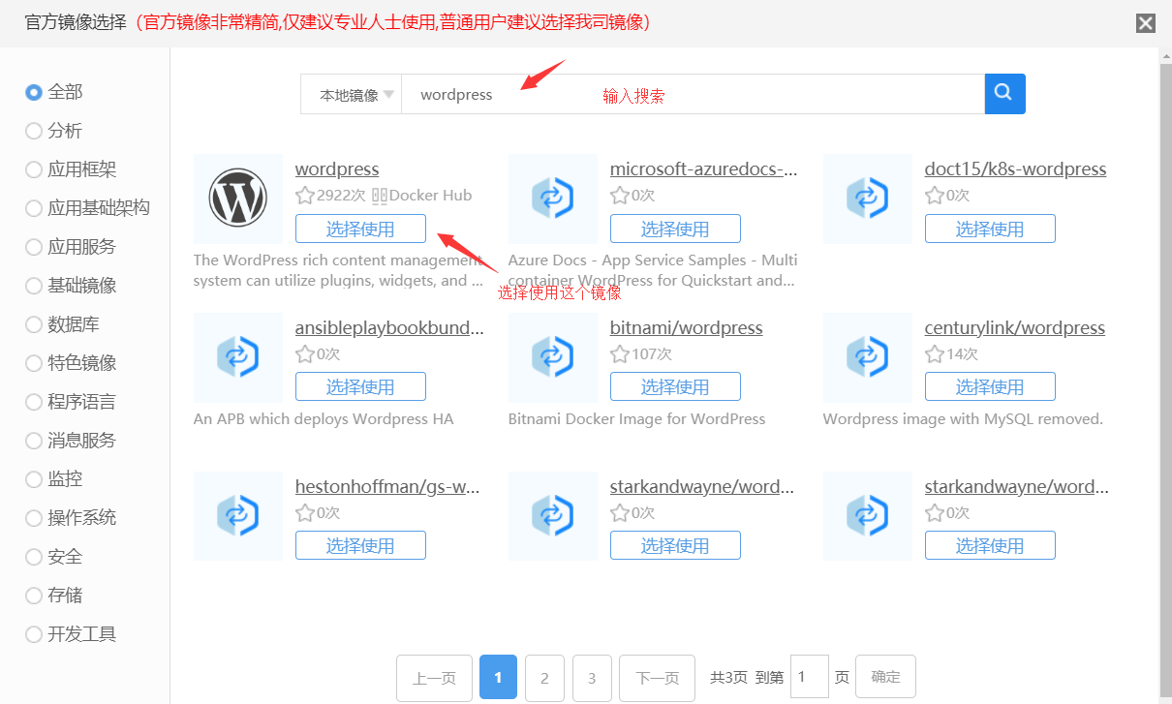
Task: Click the page number jump input box
Action: 809,677
